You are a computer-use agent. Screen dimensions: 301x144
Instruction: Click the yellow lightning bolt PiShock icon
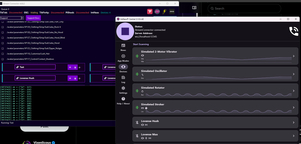[165, 11]
